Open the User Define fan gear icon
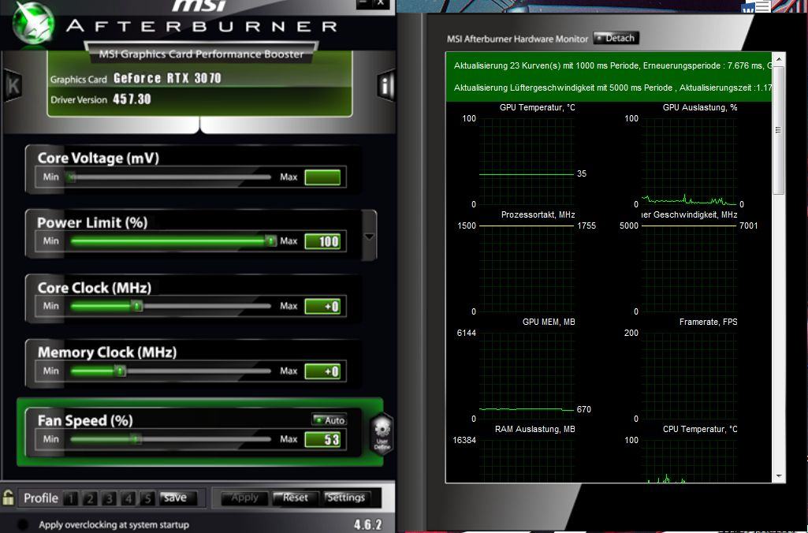 (382, 434)
